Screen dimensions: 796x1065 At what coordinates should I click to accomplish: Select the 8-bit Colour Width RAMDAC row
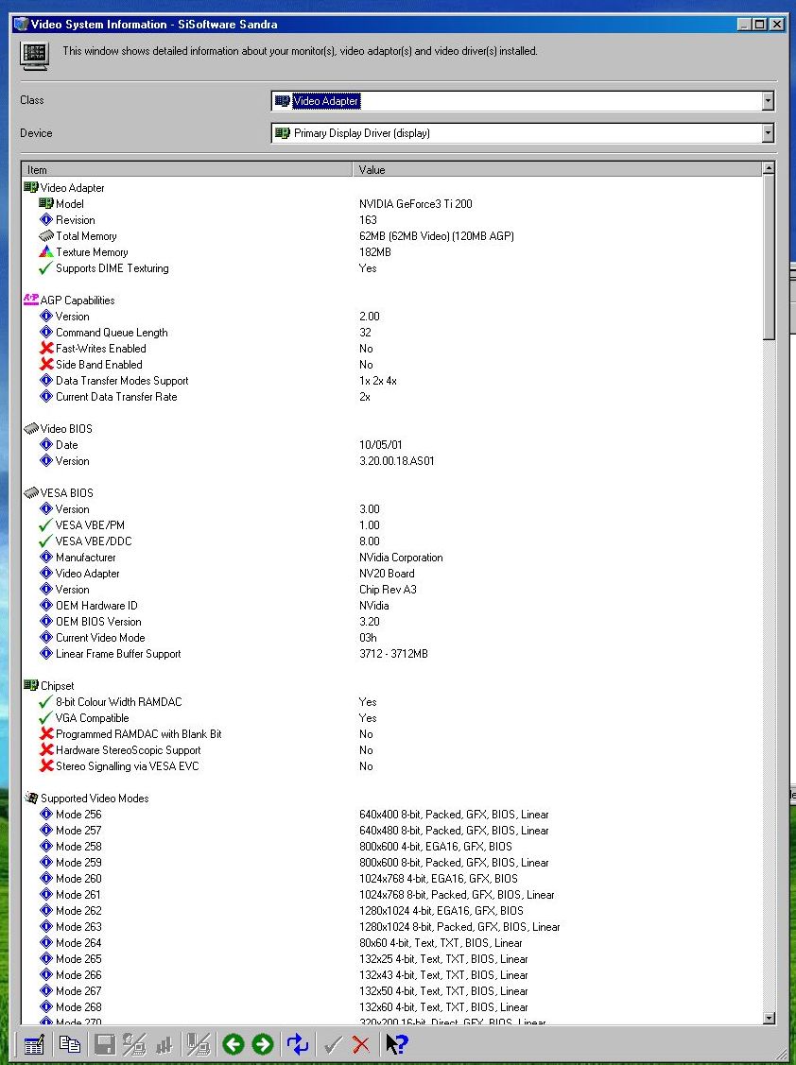click(392, 701)
